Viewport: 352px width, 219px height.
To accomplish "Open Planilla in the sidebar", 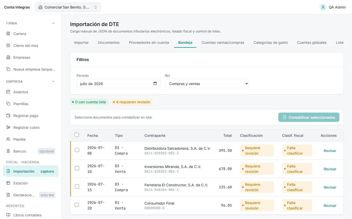I will pos(31,139).
